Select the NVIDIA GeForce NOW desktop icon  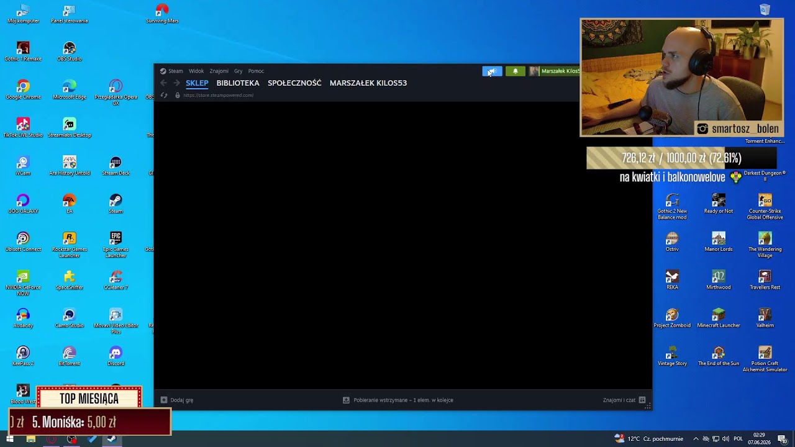pos(23,283)
